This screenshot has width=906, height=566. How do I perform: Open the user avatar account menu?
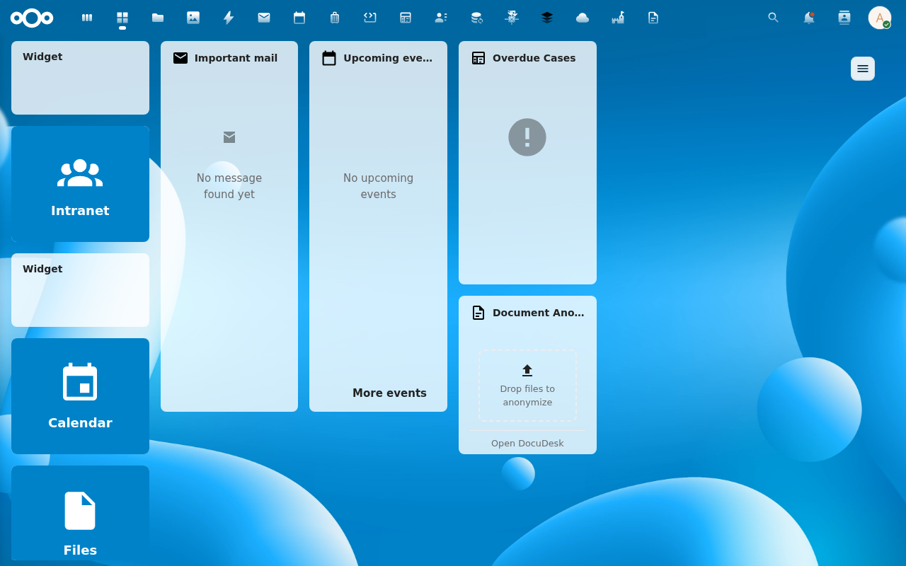pos(880,18)
